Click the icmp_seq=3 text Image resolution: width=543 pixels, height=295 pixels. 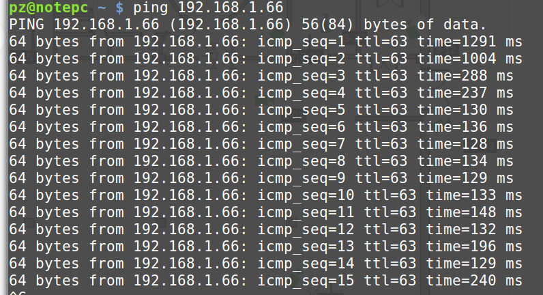coord(302,76)
